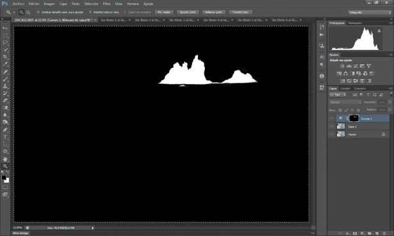Enable Cambiar tamaño vent. para ajustar checkbox
Viewport: 394px width, 236px height.
tap(38, 12)
